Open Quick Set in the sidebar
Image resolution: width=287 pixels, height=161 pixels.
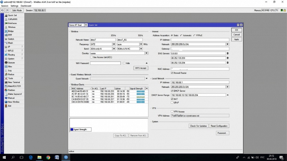[x=12, y=15]
